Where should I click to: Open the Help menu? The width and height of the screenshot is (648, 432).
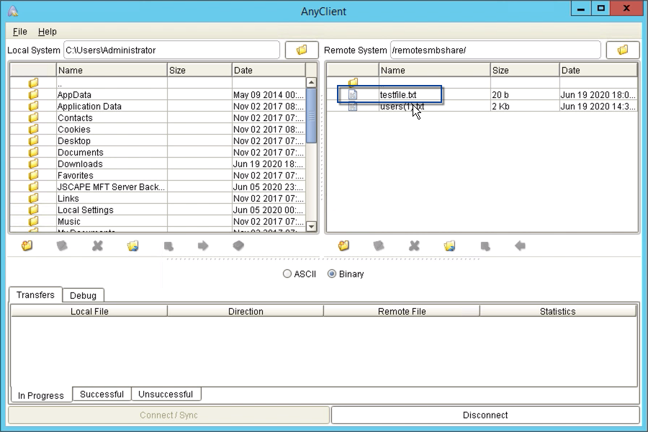point(47,32)
